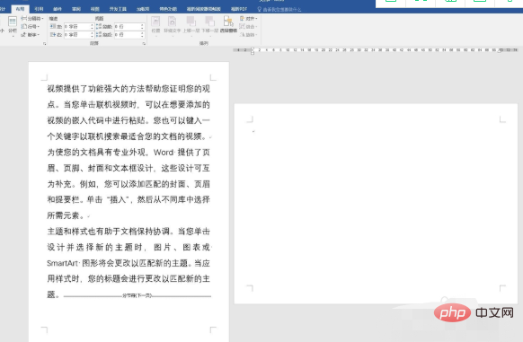This screenshot has width=523, height=342.
Task: Select the 布局 layout tab
Action: tap(20, 9)
